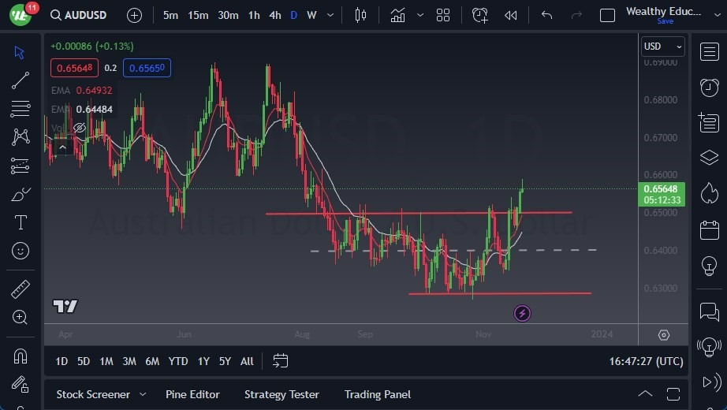
Task: Create a new price alert
Action: [480, 15]
